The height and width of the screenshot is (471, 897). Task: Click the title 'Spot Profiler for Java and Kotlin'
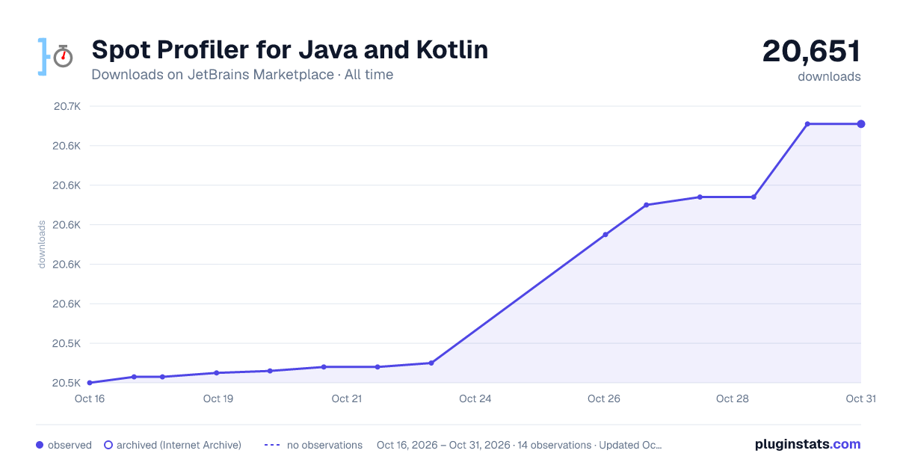[x=290, y=50]
